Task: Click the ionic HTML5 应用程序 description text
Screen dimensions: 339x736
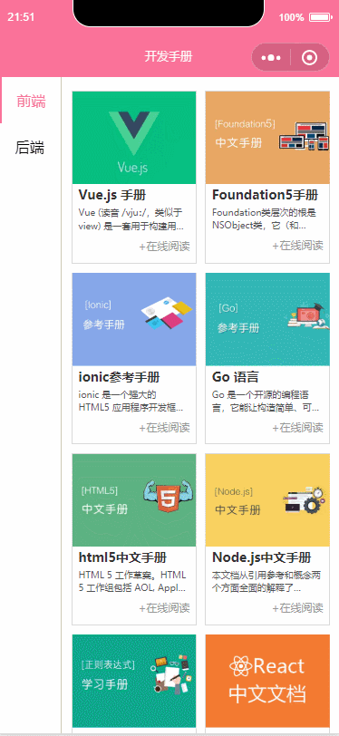Action: pyautogui.click(x=131, y=401)
